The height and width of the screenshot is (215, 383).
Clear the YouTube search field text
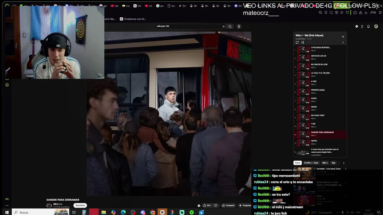pos(223,26)
